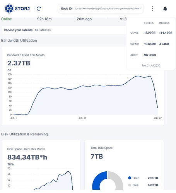Click the Disk Space Used This Month label

click(x=26, y=149)
